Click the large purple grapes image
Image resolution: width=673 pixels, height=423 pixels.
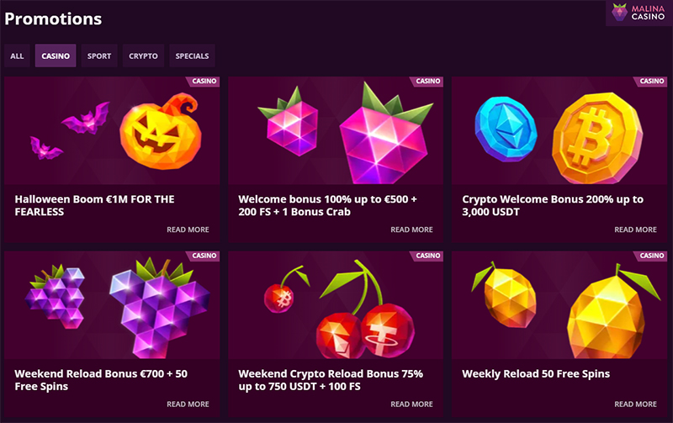pos(160,307)
